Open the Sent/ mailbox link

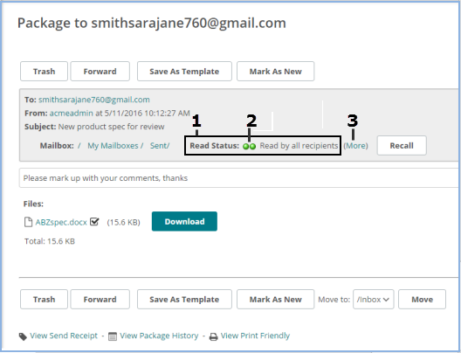tap(160, 146)
